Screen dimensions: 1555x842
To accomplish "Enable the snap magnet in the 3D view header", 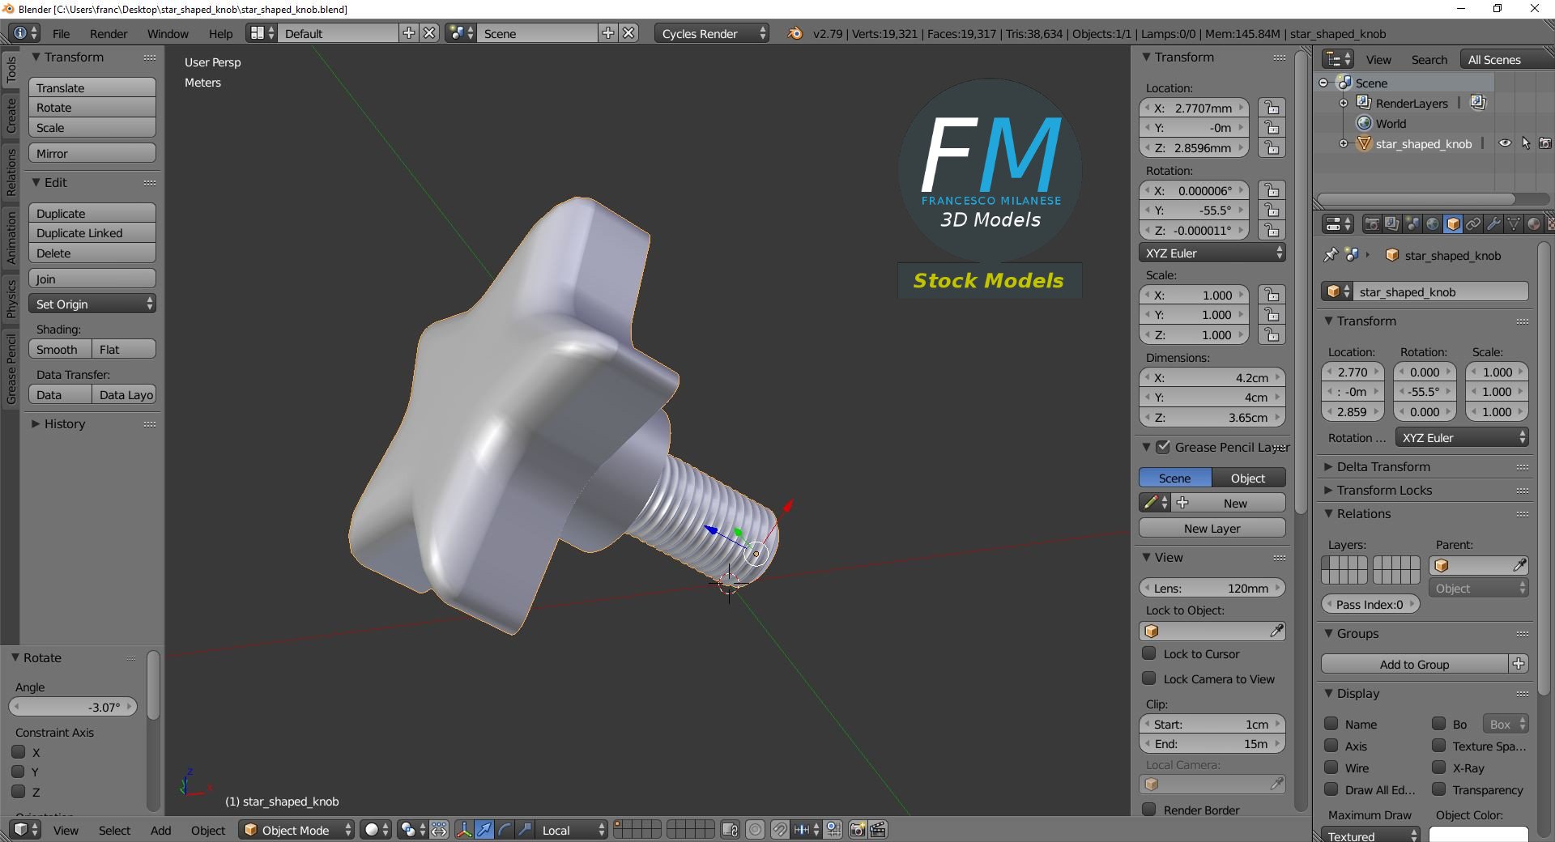I will click(x=780, y=830).
